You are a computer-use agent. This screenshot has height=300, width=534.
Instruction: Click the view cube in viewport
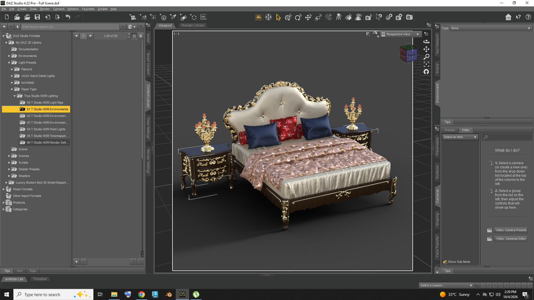(x=408, y=53)
